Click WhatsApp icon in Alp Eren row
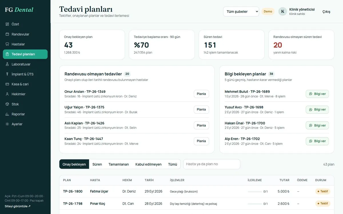This screenshot has width=343, height=214. (x=311, y=141)
